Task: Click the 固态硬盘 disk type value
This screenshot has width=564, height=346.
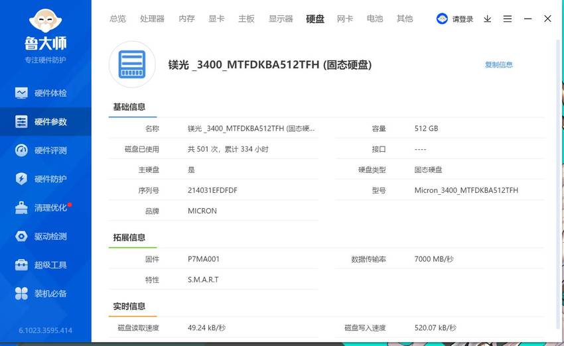Action: point(428,170)
